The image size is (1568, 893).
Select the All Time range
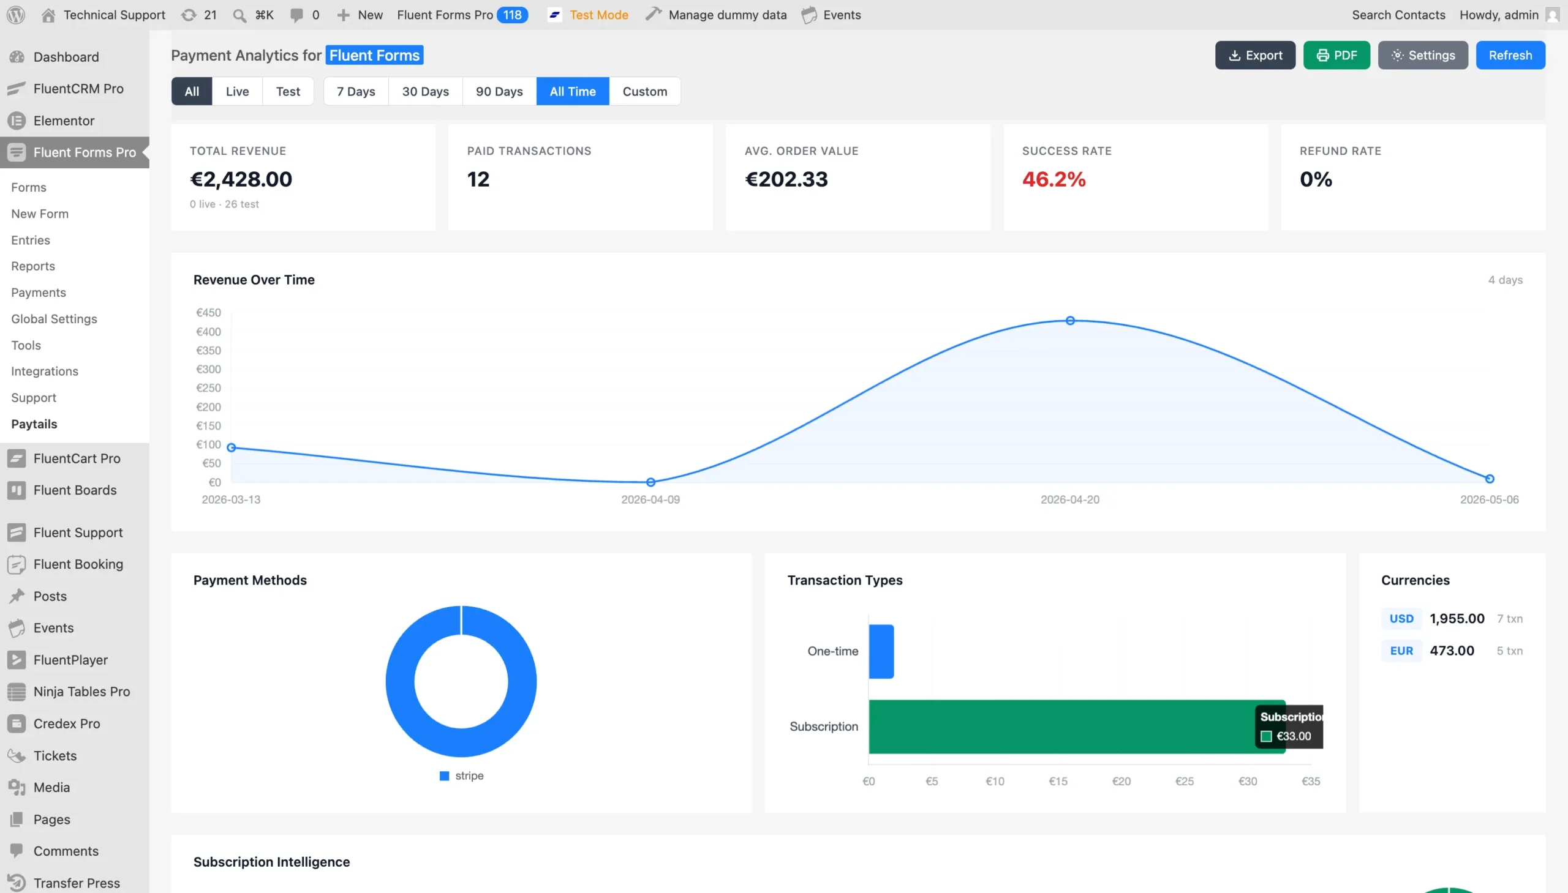[x=573, y=91]
